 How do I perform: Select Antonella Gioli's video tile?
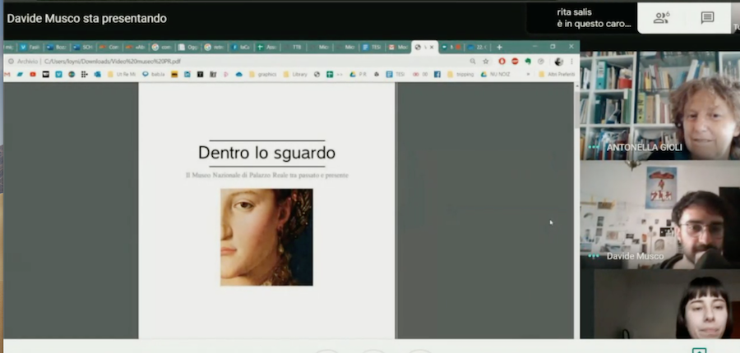point(659,106)
